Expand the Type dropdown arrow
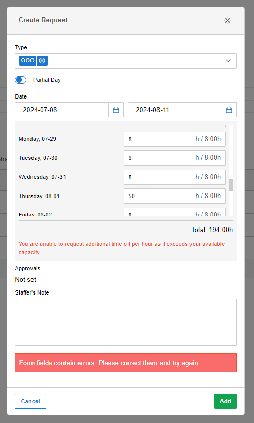This screenshot has height=423, width=254. [x=228, y=61]
